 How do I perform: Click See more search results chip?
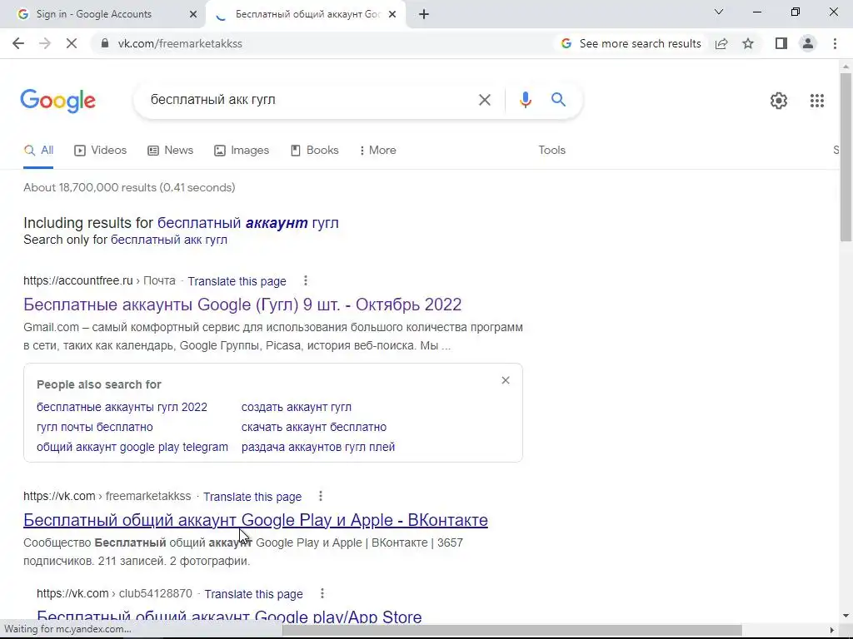click(632, 43)
